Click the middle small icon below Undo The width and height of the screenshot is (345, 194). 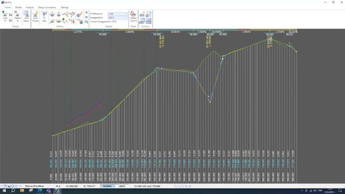pyautogui.click(x=86, y=17)
